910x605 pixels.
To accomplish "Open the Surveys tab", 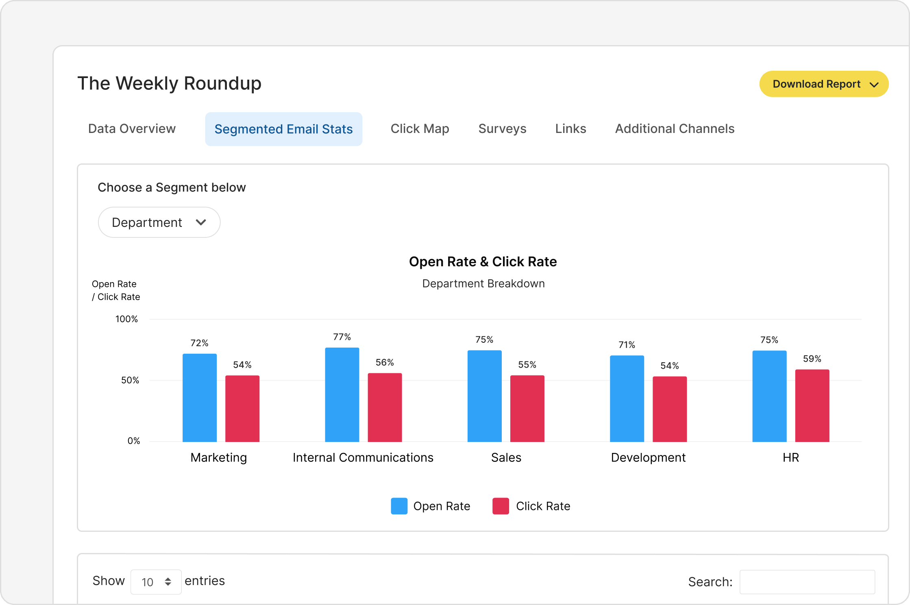I will [x=502, y=129].
